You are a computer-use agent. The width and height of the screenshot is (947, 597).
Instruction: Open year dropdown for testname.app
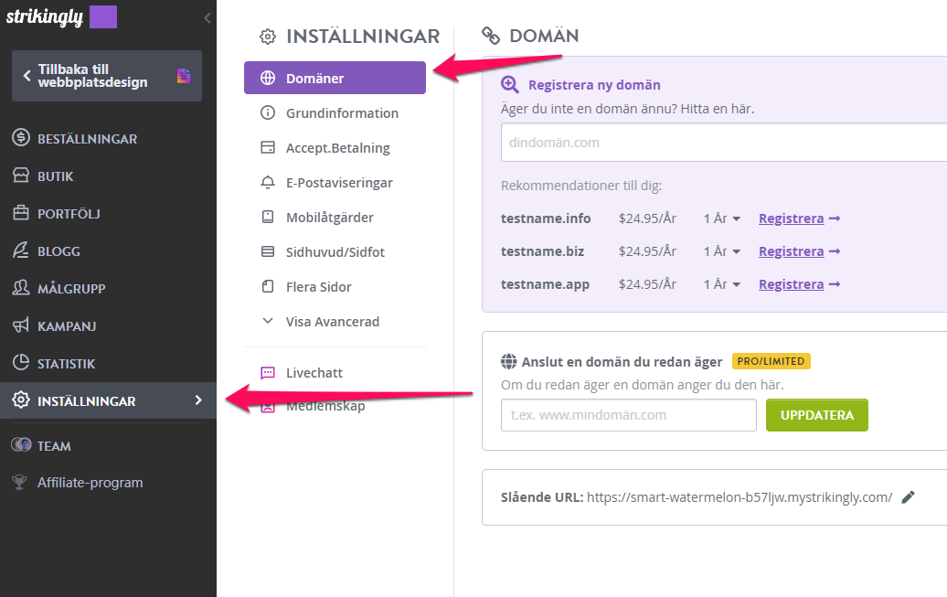point(722,284)
